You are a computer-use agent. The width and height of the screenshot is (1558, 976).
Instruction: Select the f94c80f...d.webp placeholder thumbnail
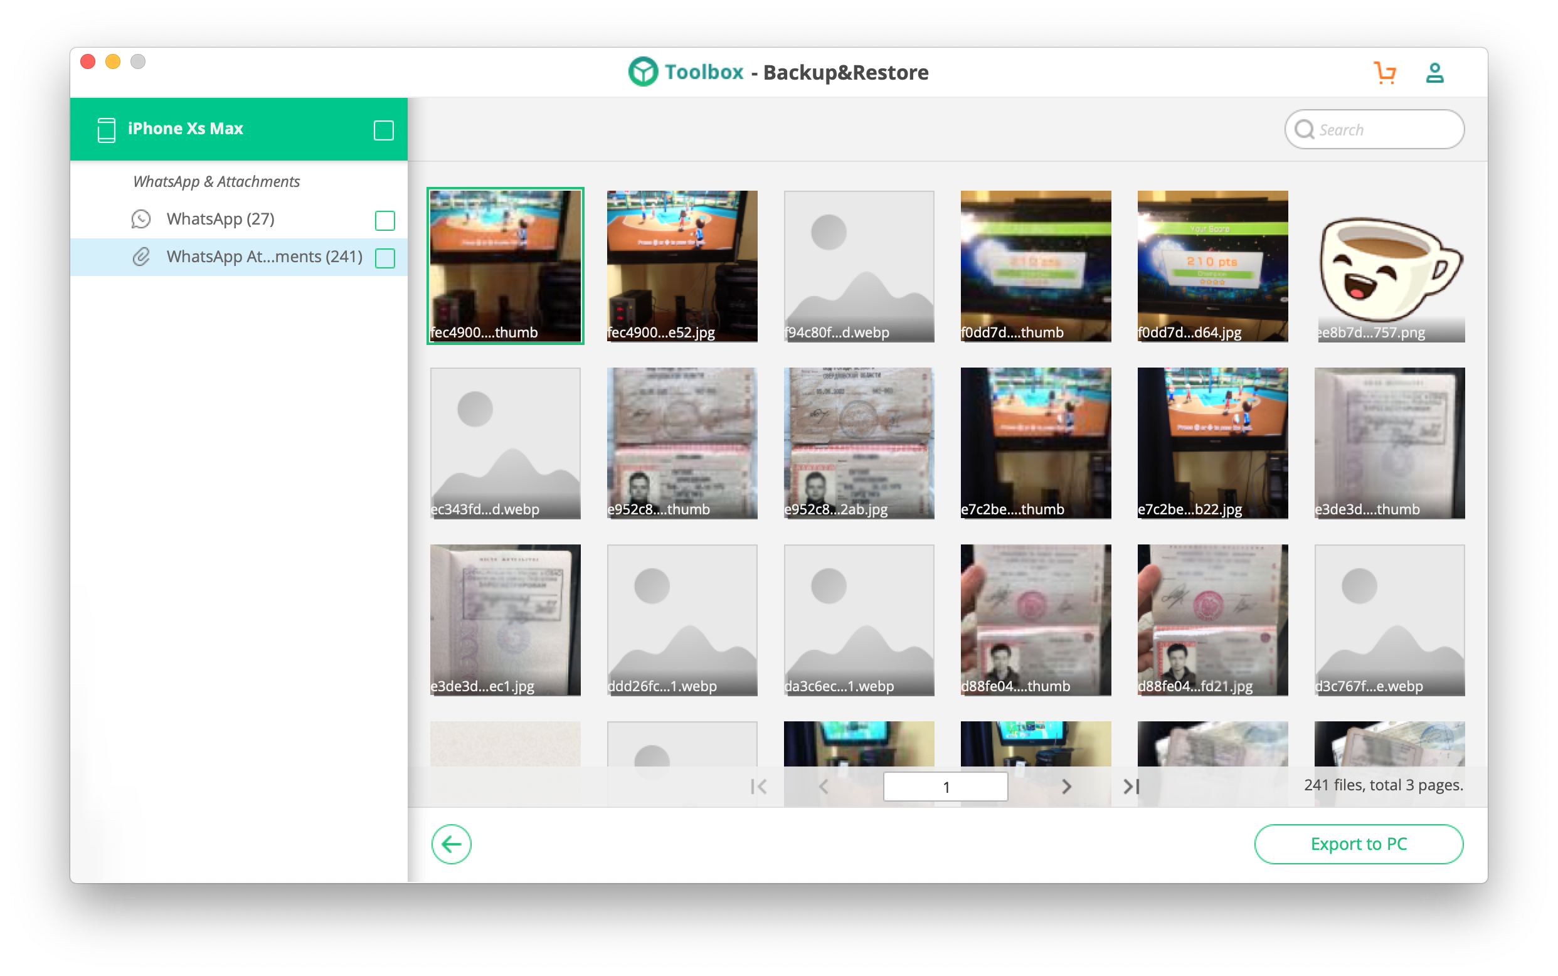859,266
